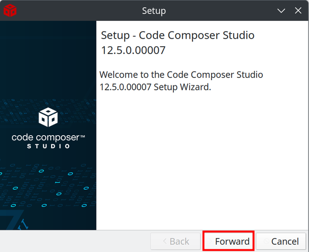Click the large 7 graphic on banner
309x252 pixels.
(12, 220)
